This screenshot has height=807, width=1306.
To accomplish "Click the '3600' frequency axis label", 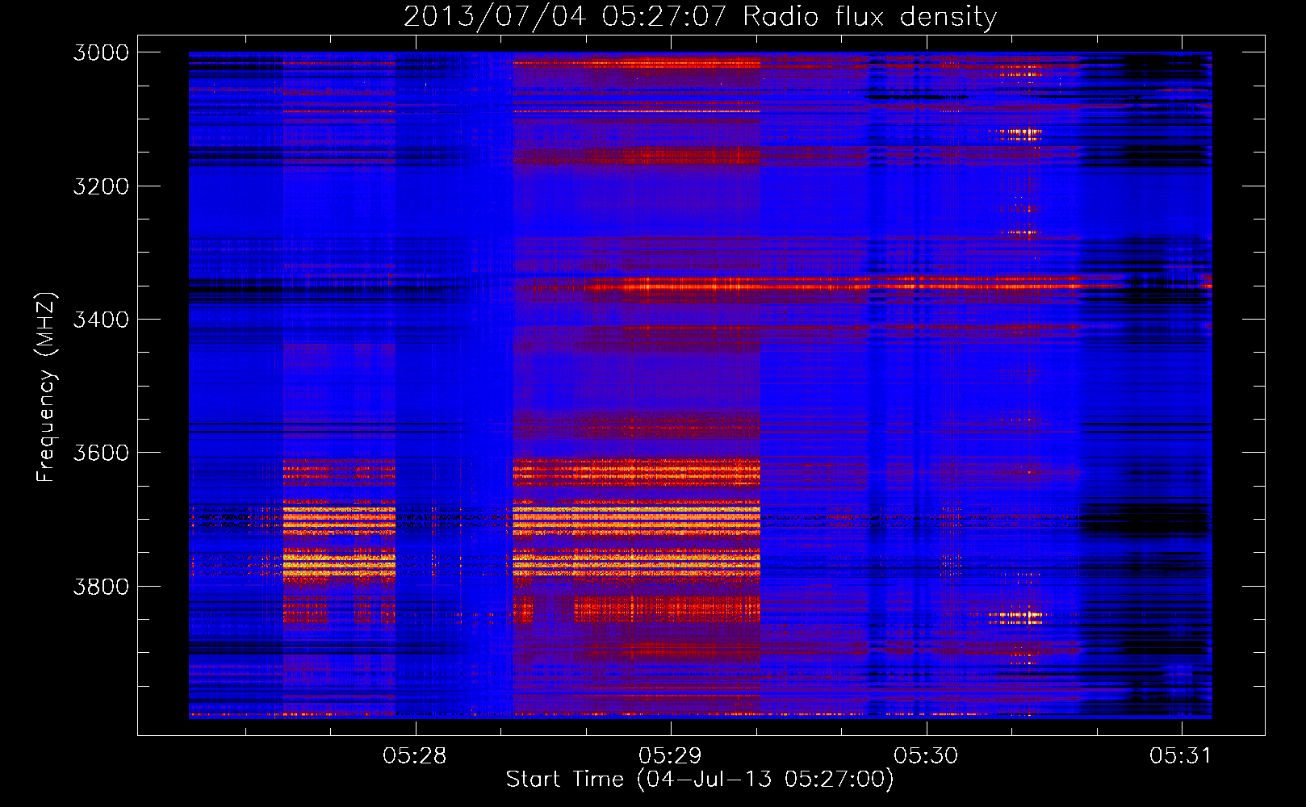I will (x=101, y=453).
